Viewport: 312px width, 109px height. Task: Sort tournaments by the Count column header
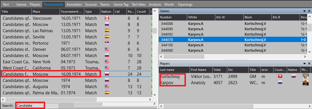142,12
